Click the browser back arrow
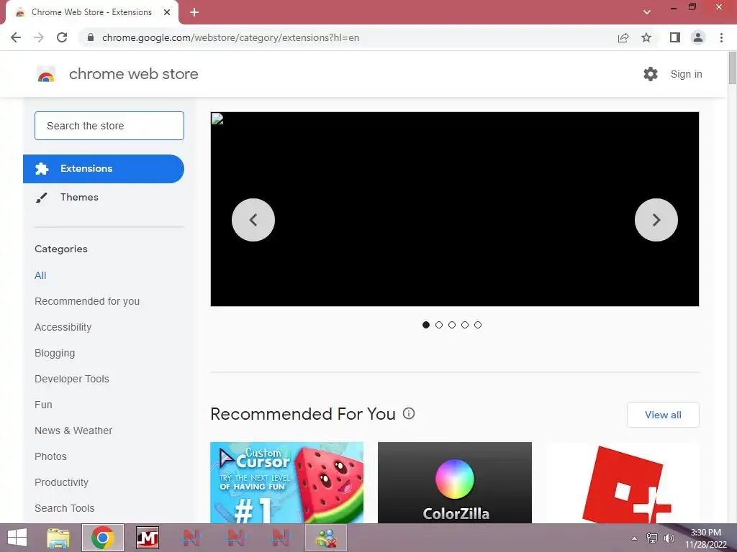The width and height of the screenshot is (737, 552). [16, 37]
